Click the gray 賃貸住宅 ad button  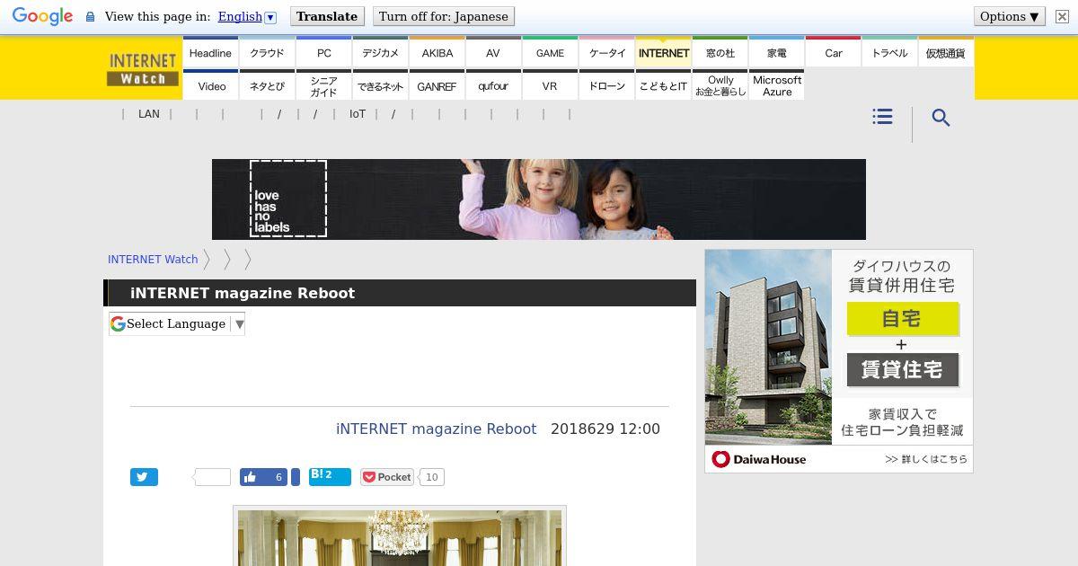point(902,369)
